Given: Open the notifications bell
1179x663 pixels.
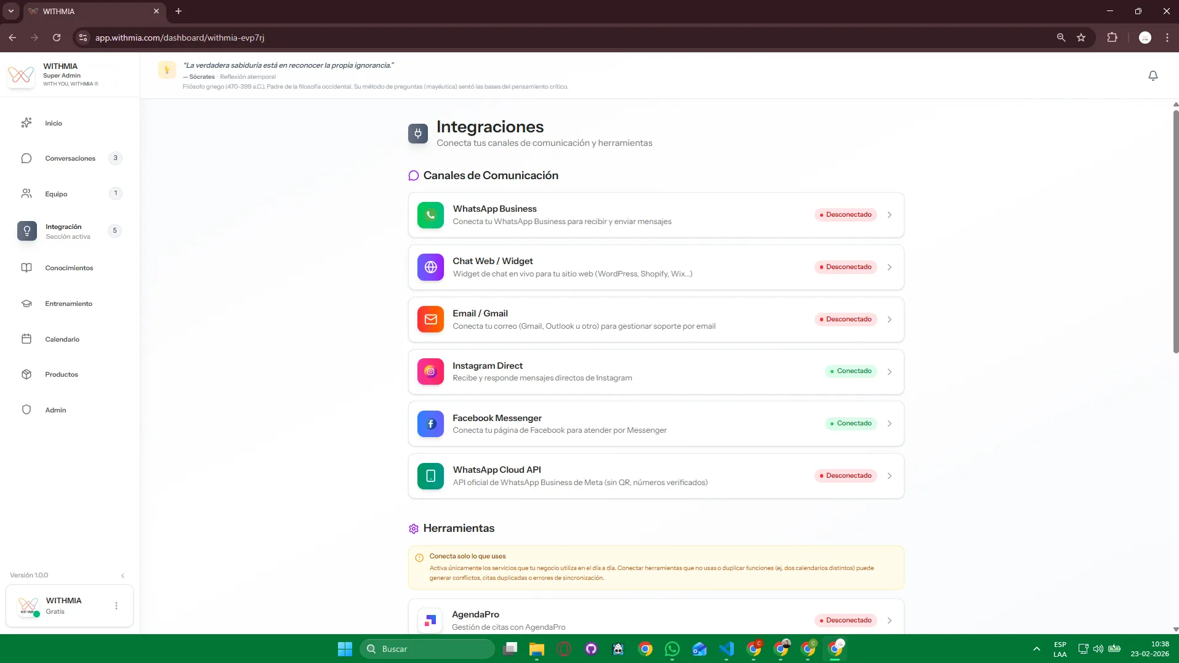Looking at the screenshot, I should 1153,75.
